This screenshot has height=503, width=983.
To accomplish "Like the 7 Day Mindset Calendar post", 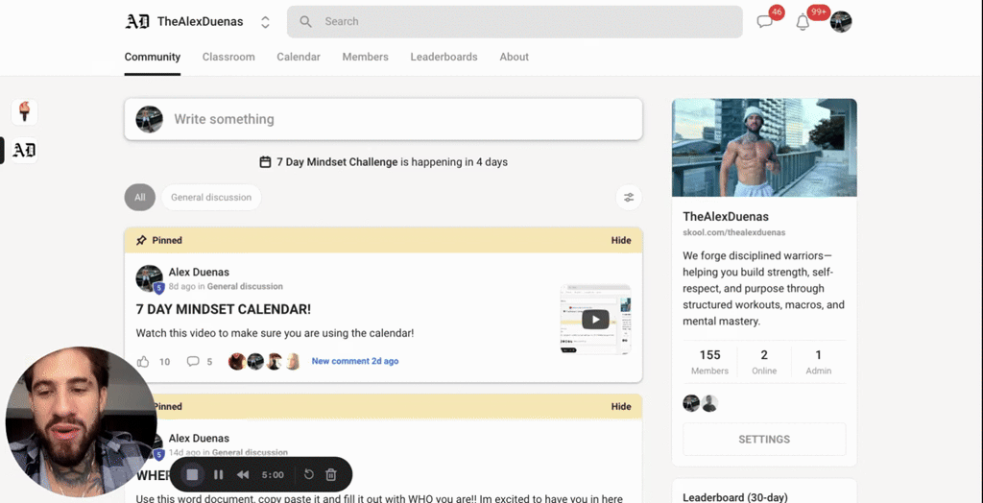I will [x=143, y=361].
